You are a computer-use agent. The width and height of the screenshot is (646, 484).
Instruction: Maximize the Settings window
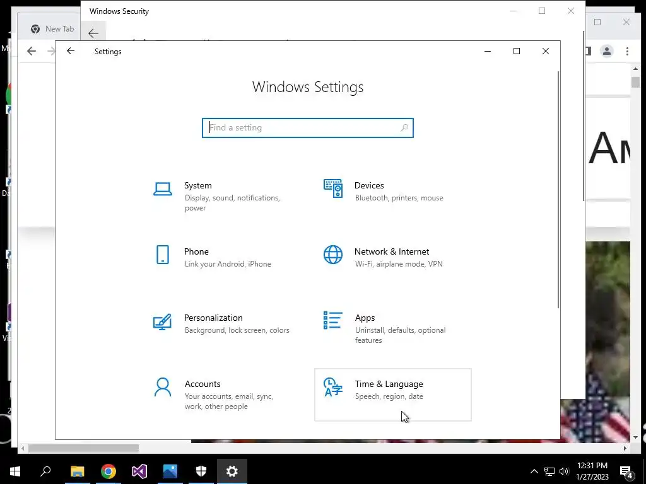517,51
